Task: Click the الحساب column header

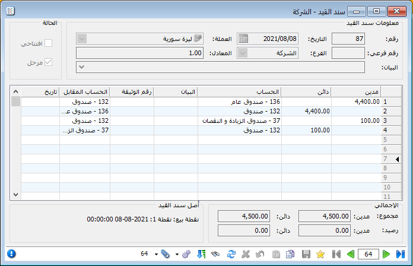Action: (x=239, y=92)
